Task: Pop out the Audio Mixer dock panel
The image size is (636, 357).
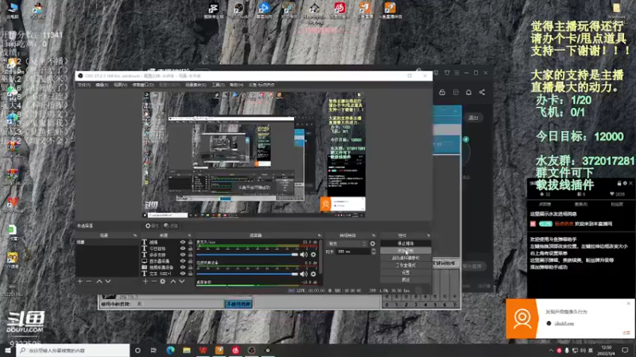Action: [x=320, y=235]
